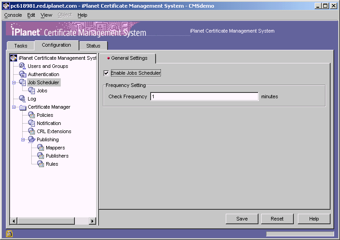Click the tree scrollbar right arrow
The image size is (340, 240).
tap(92, 221)
